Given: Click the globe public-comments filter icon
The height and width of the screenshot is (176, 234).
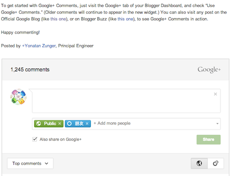Looking at the screenshot, I should (199, 163).
